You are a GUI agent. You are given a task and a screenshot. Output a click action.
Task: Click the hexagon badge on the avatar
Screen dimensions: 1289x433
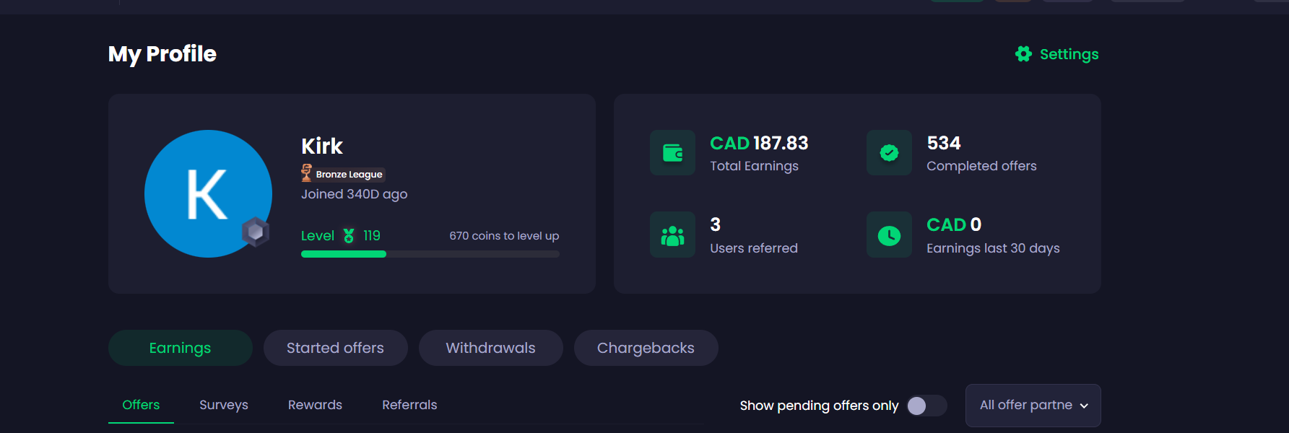255,232
